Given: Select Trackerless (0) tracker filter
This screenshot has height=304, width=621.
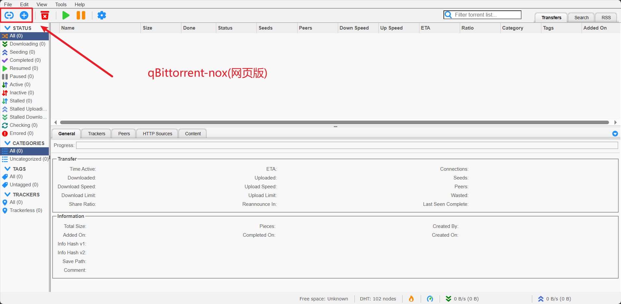Looking at the screenshot, I should pos(24,210).
